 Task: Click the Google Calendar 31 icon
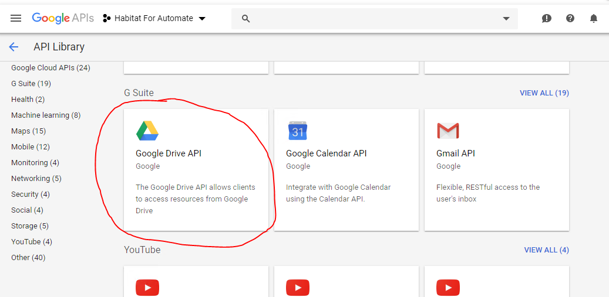[298, 131]
